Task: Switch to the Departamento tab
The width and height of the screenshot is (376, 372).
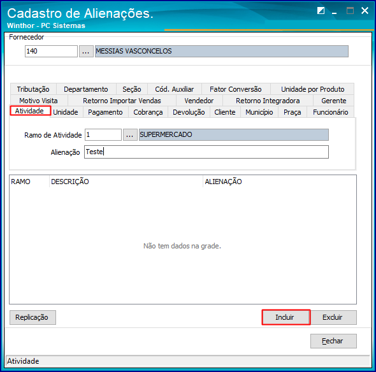Action: click(x=86, y=89)
